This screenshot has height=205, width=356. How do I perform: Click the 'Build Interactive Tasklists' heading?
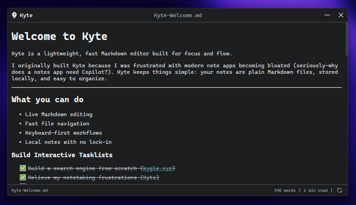tap(62, 155)
